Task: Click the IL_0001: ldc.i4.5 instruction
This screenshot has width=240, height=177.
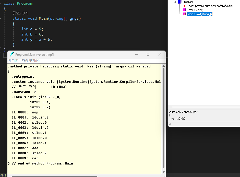Action: click(x=30, y=117)
